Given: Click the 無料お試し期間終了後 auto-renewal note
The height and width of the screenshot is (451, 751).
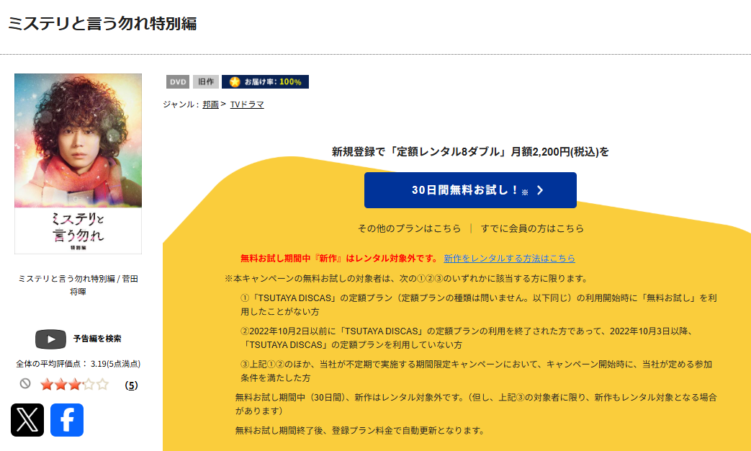Looking at the screenshot, I should click(360, 430).
